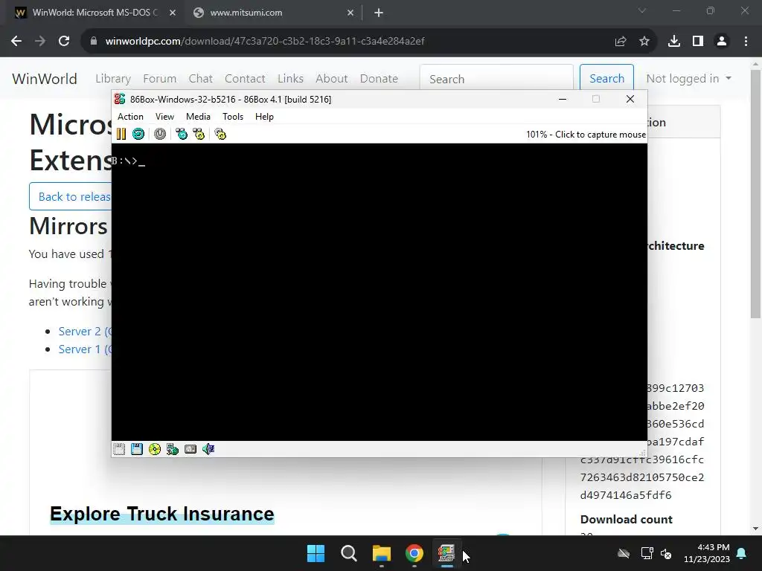
Task: Open 86Box settings from the toolbar icon
Action: tap(220, 134)
